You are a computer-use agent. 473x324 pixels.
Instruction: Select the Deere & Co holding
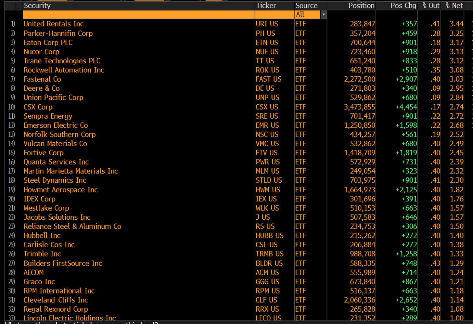pyautogui.click(x=42, y=88)
